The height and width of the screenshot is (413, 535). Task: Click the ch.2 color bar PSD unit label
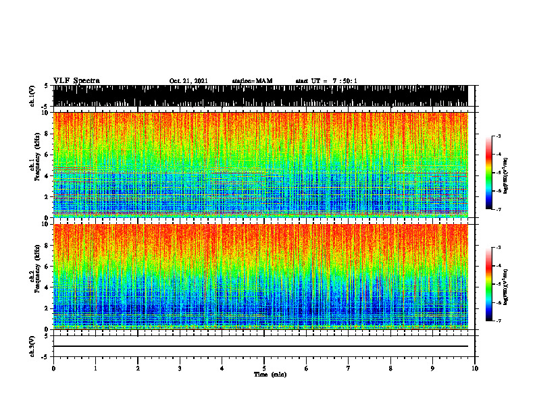pos(505,287)
